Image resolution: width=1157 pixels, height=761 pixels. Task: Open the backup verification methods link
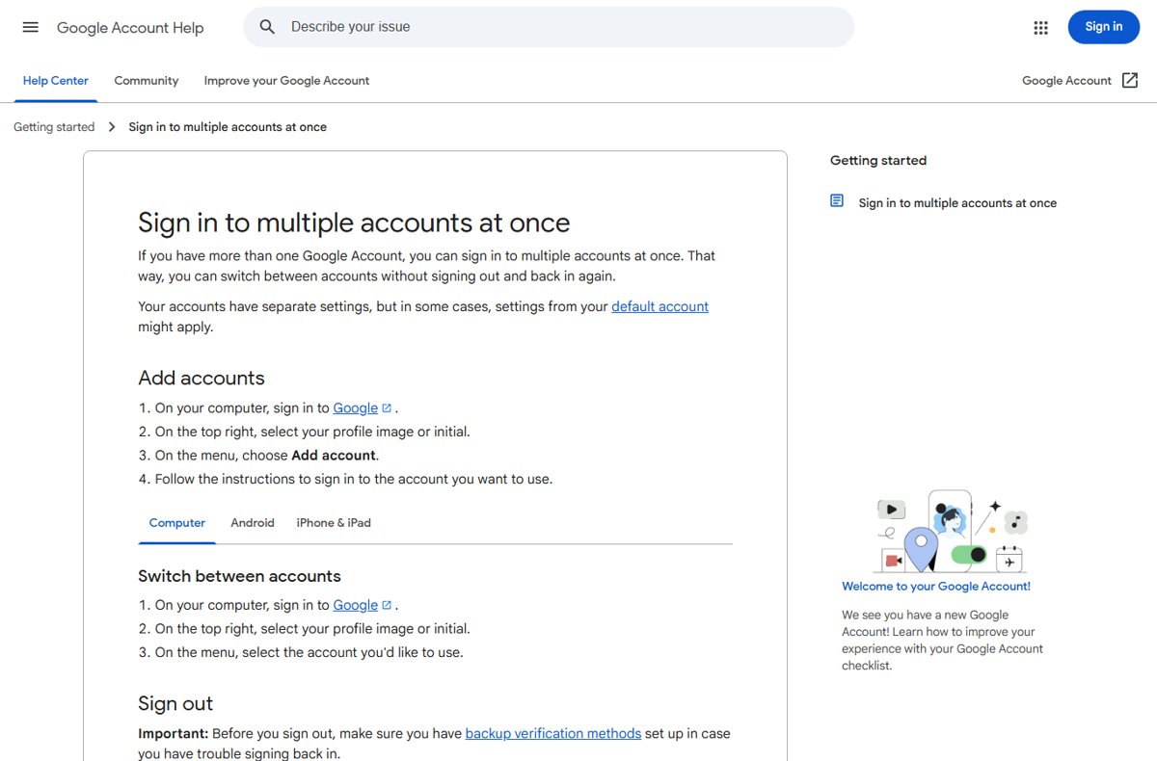(x=552, y=733)
